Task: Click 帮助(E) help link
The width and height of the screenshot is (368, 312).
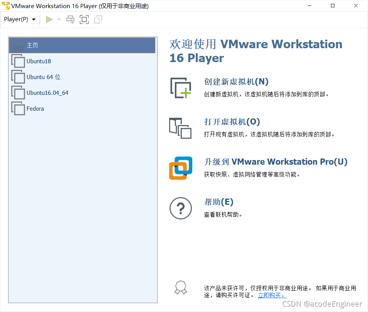Action: click(218, 202)
